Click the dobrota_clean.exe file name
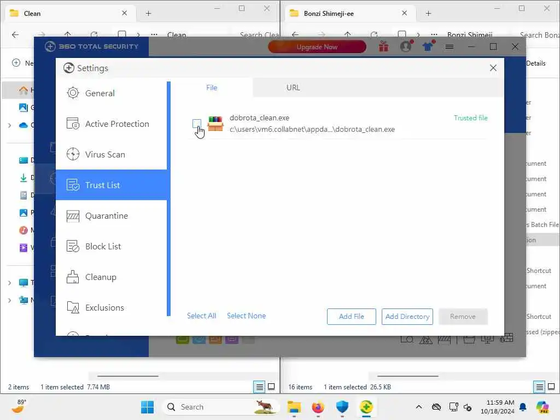The image size is (560, 420). pos(259,118)
